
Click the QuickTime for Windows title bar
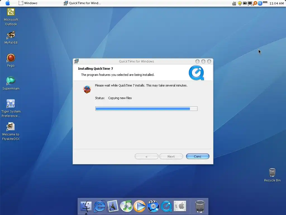point(136,61)
